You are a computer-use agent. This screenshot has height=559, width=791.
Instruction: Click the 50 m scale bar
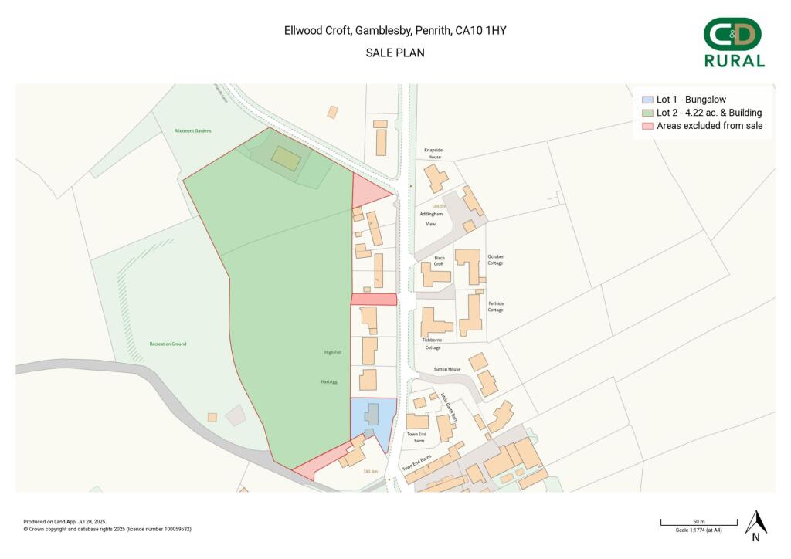[x=698, y=523]
